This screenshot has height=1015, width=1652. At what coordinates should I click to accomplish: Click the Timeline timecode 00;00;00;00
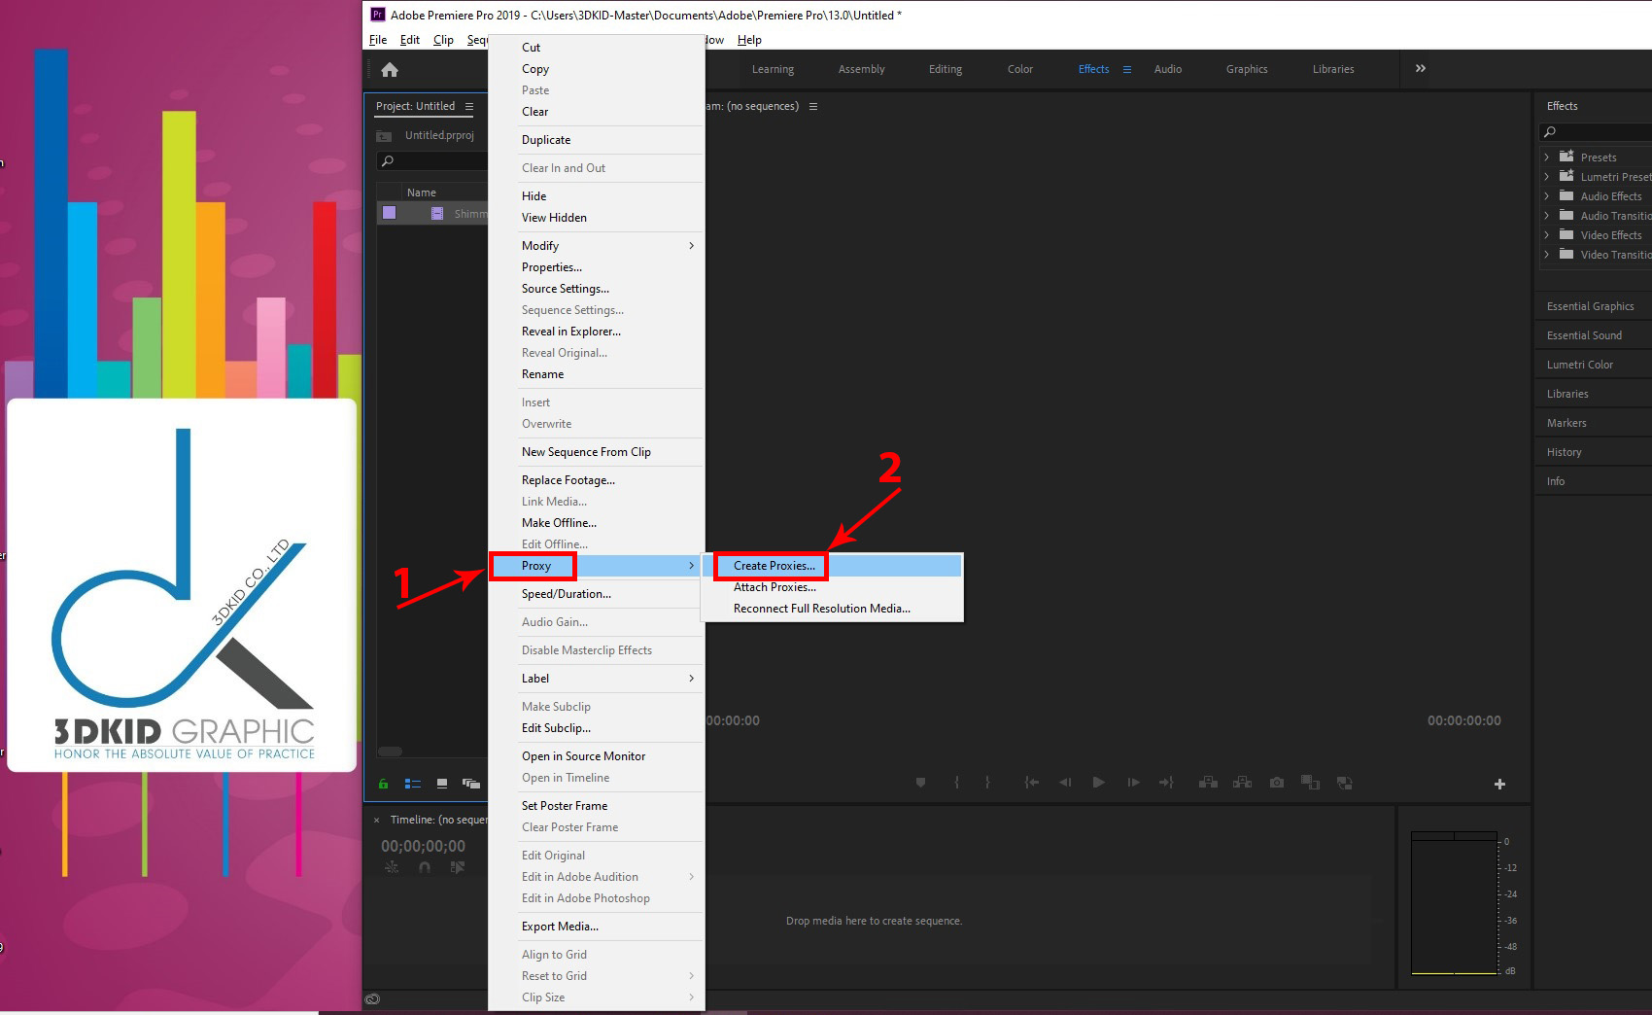pyautogui.click(x=423, y=847)
